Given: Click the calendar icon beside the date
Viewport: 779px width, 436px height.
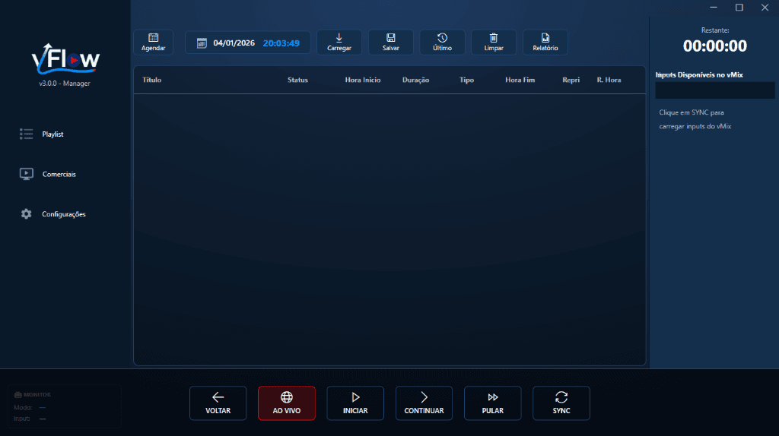Looking at the screenshot, I should (202, 43).
